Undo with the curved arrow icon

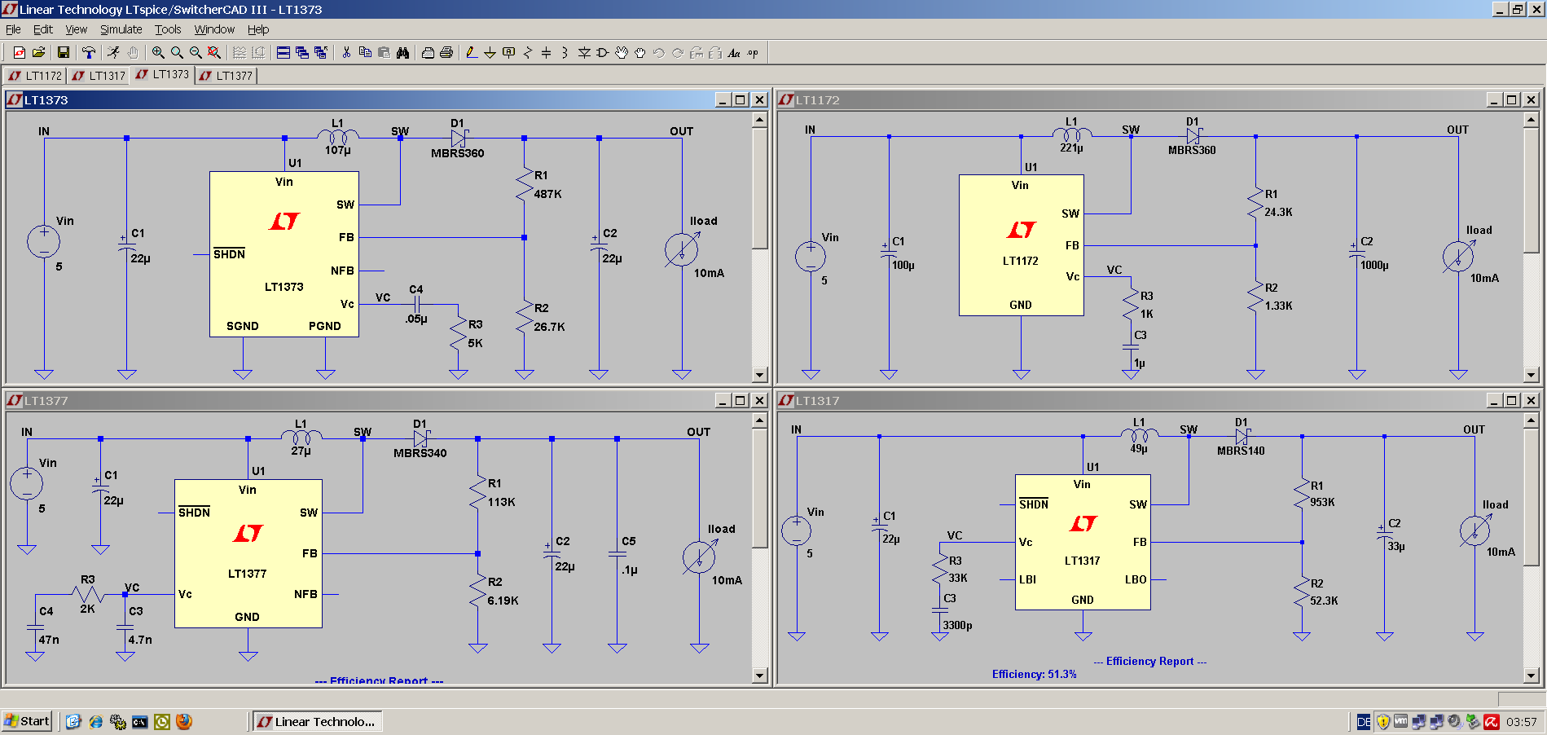[659, 52]
